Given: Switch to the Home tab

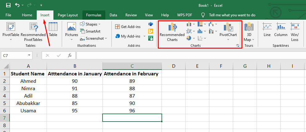Looking at the screenshot, I should (27, 15).
